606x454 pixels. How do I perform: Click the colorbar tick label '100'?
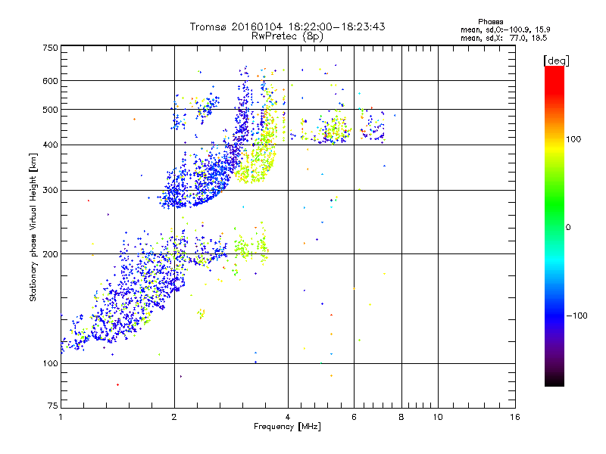[573, 139]
